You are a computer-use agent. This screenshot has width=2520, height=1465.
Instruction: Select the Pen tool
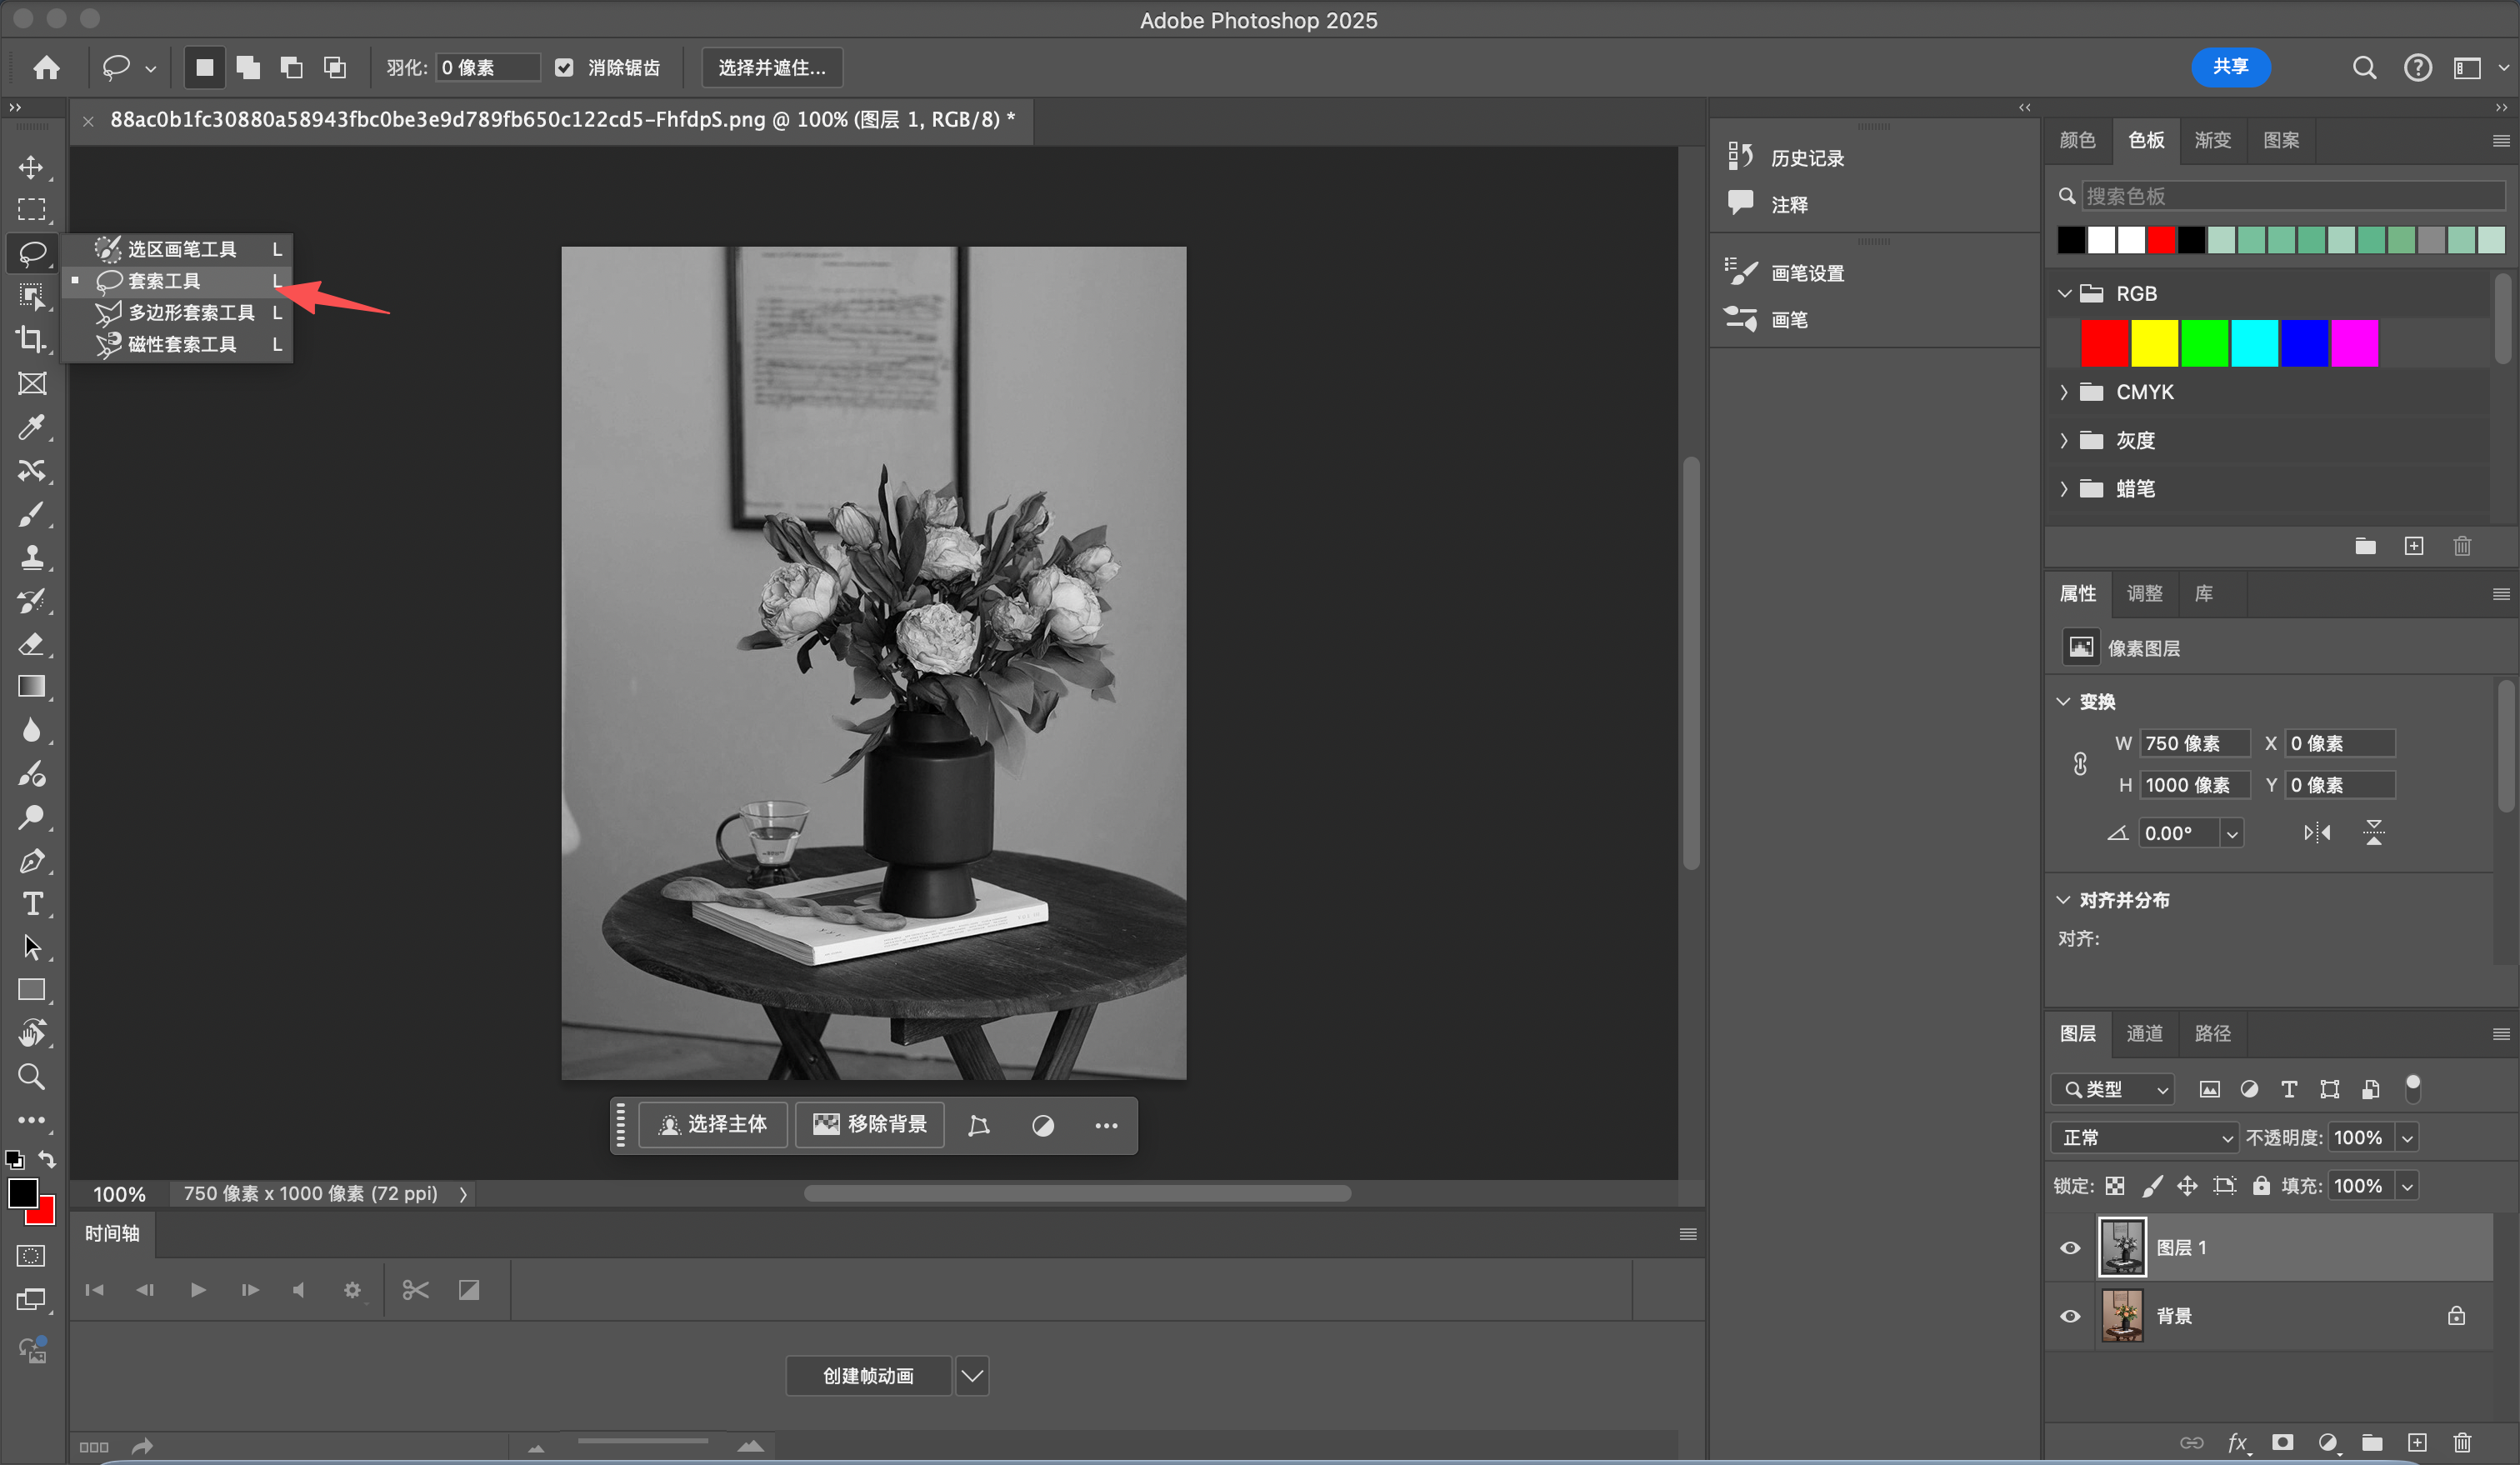[x=31, y=861]
